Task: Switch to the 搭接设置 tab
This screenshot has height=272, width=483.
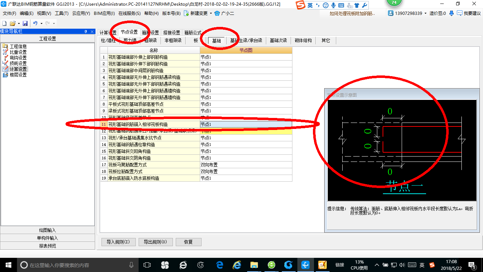Action: [x=172, y=33]
